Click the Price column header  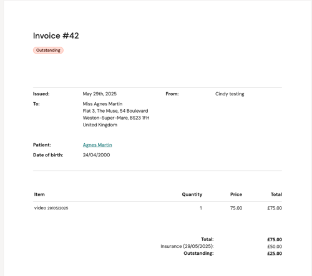pos(236,194)
